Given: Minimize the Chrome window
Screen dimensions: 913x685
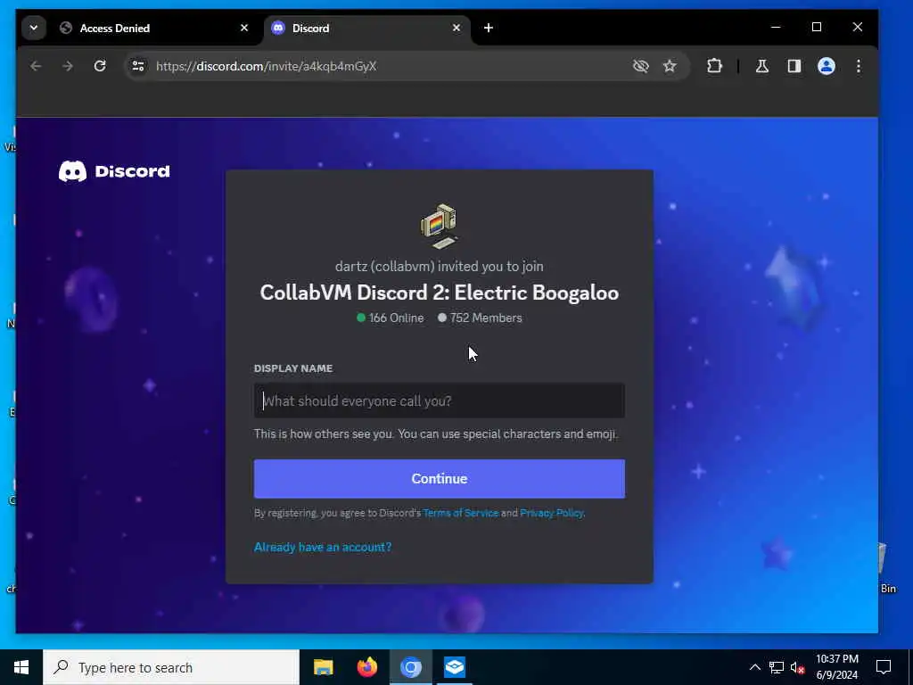Looking at the screenshot, I should [776, 28].
